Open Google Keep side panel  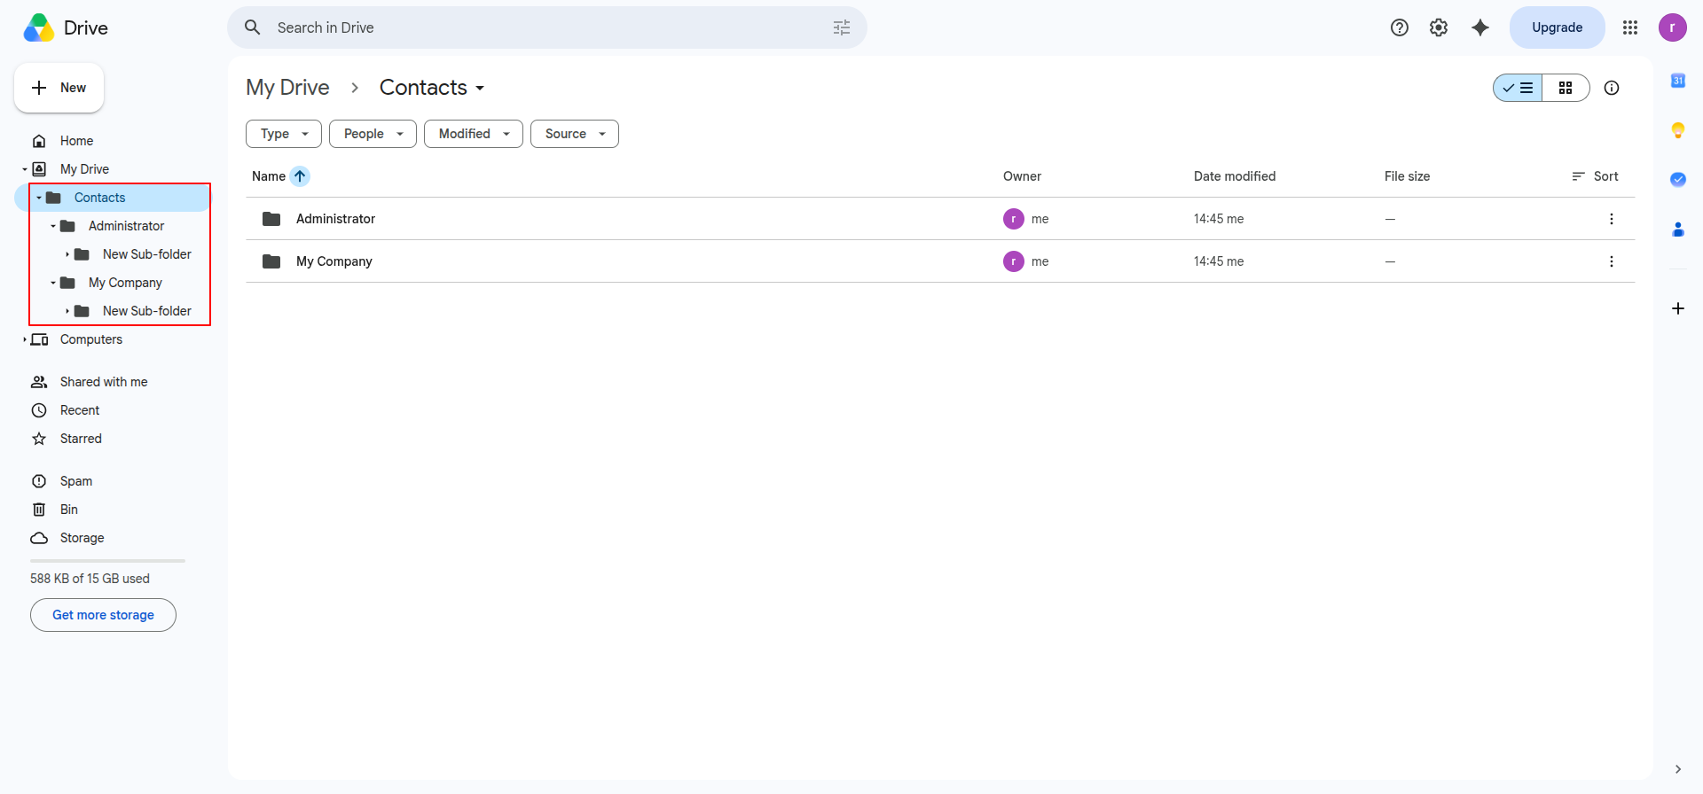[x=1678, y=130]
